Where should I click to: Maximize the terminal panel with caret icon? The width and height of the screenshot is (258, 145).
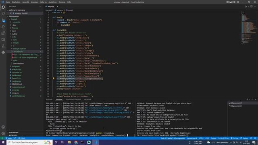[x=252, y=99]
